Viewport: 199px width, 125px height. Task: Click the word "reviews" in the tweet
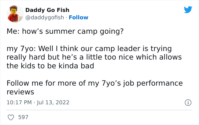[x=20, y=92]
